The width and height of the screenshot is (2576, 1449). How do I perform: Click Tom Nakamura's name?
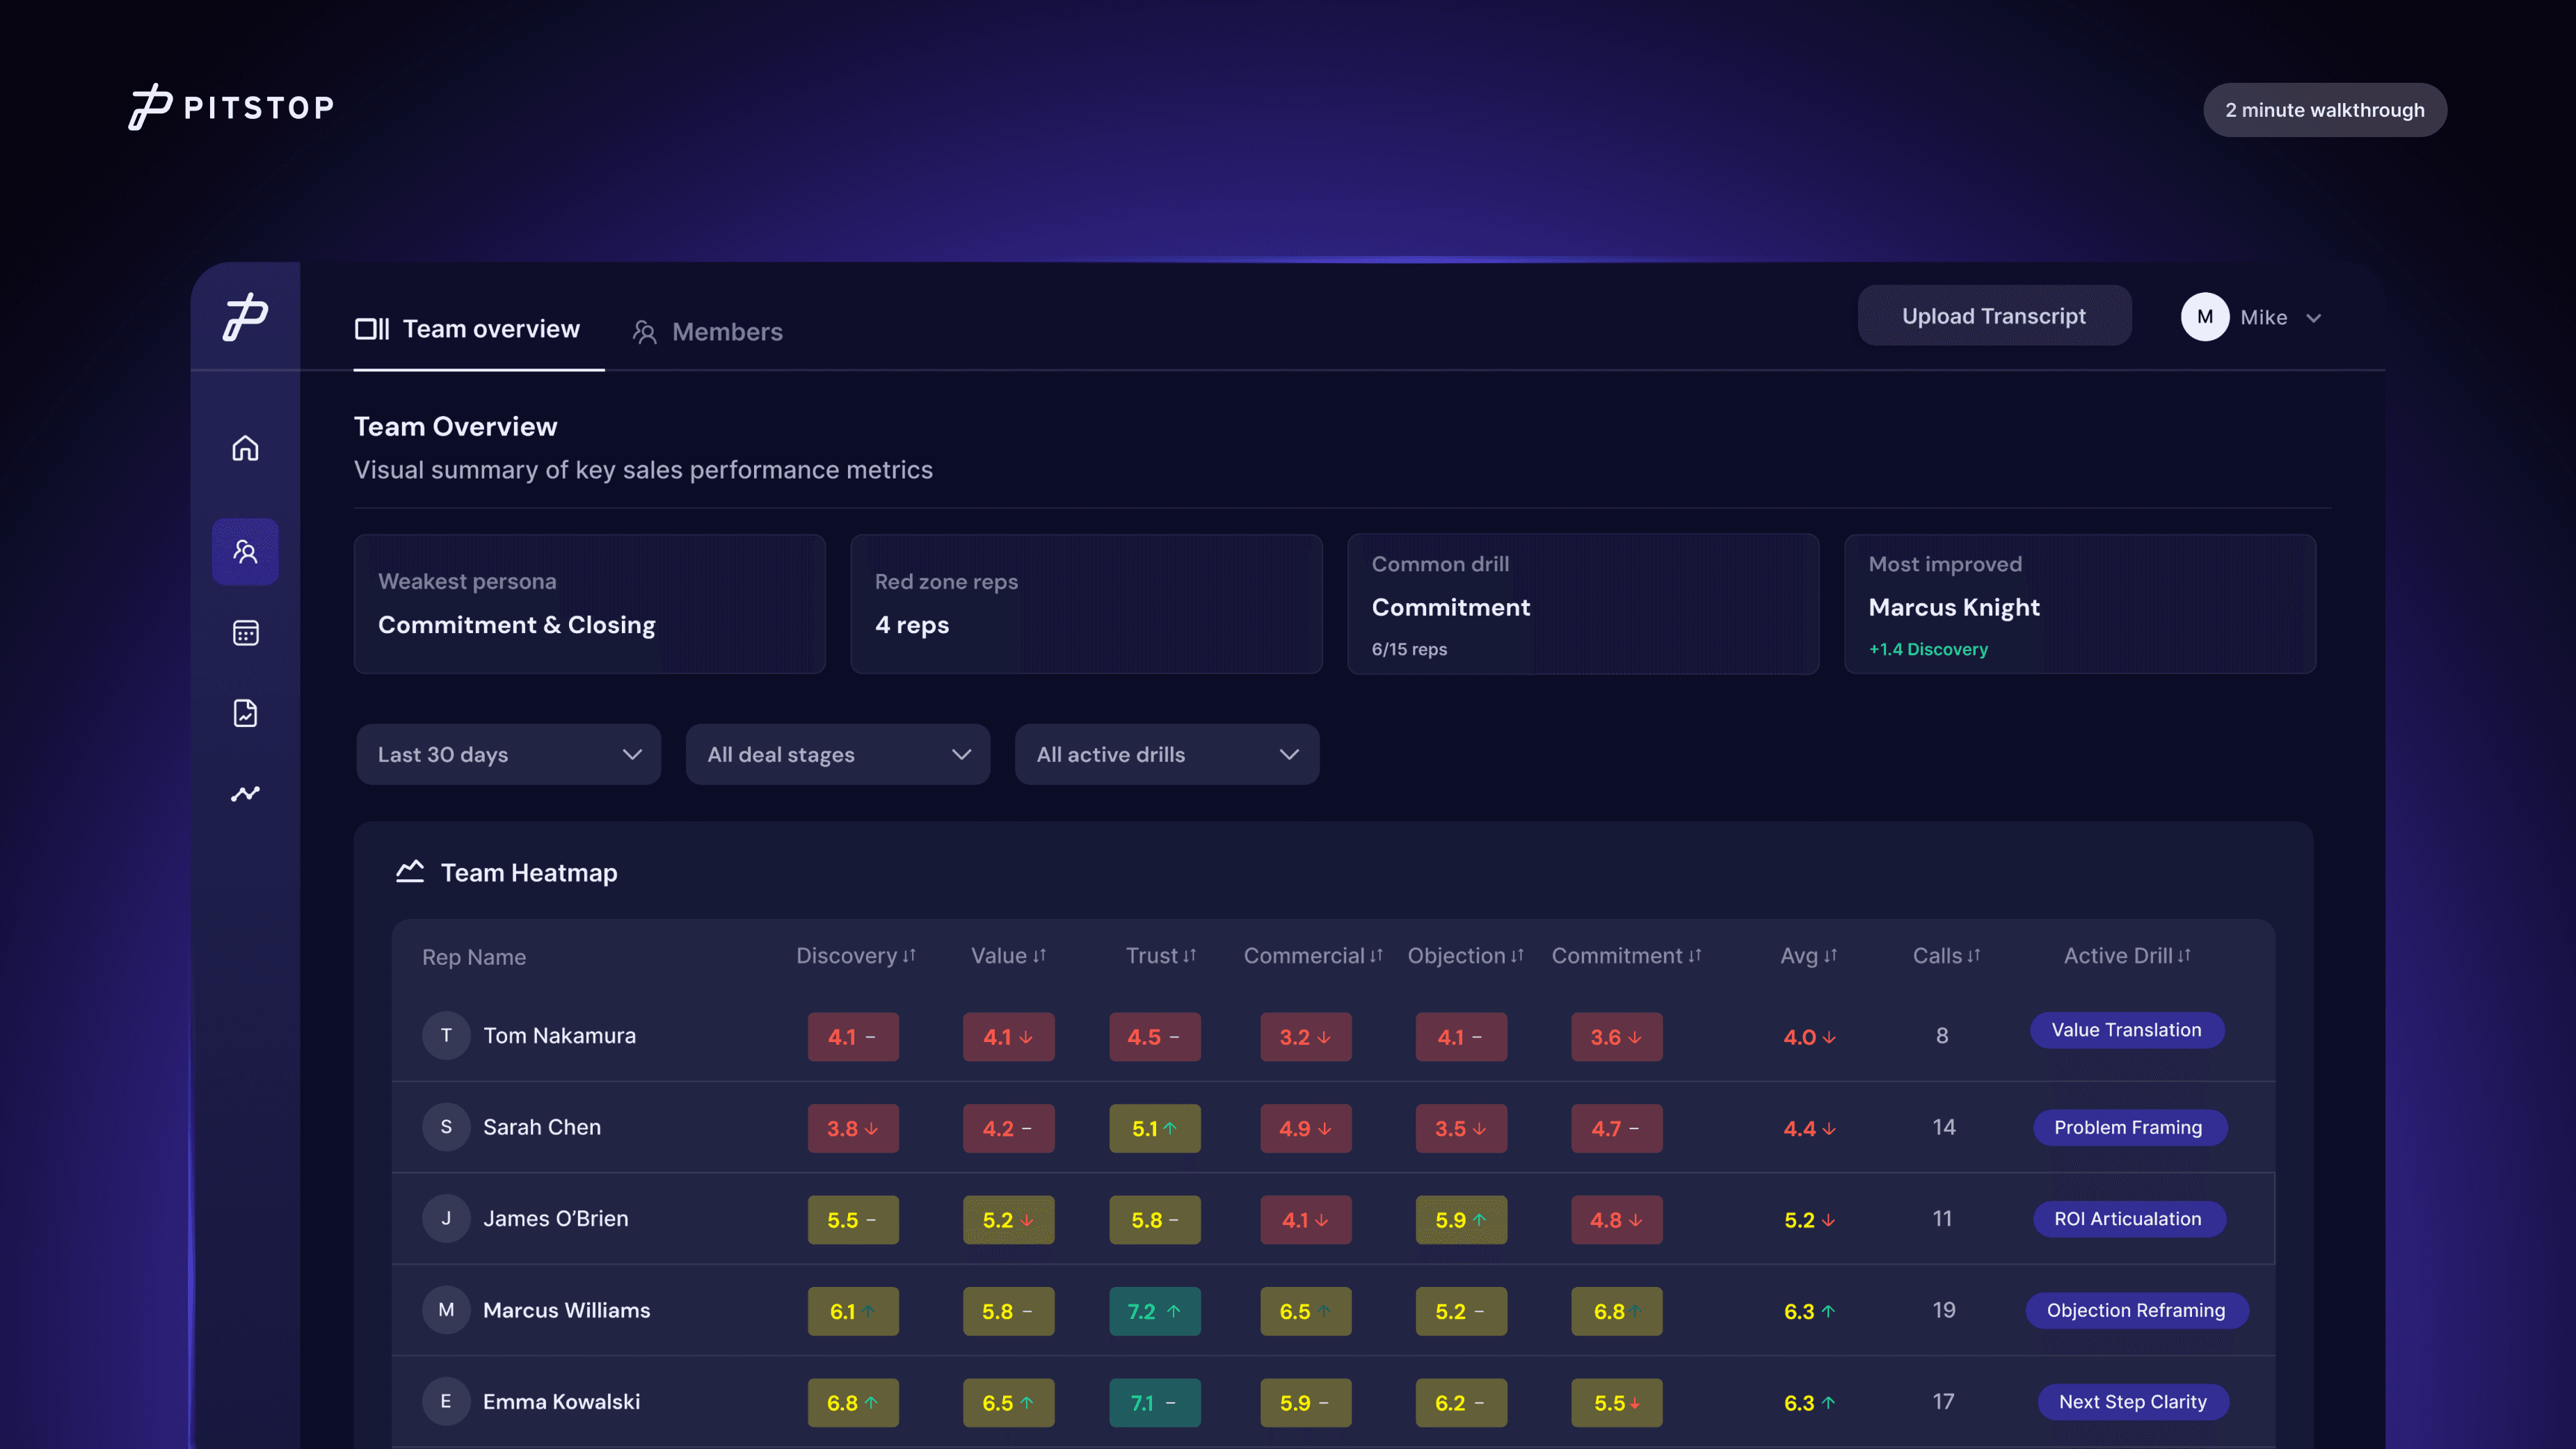point(559,1036)
